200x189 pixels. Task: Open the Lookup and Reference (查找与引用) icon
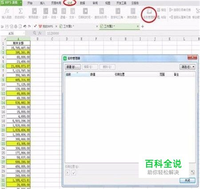click(x=101, y=11)
